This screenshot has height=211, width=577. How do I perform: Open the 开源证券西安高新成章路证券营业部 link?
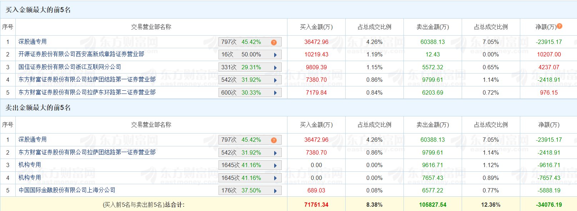pos(81,54)
